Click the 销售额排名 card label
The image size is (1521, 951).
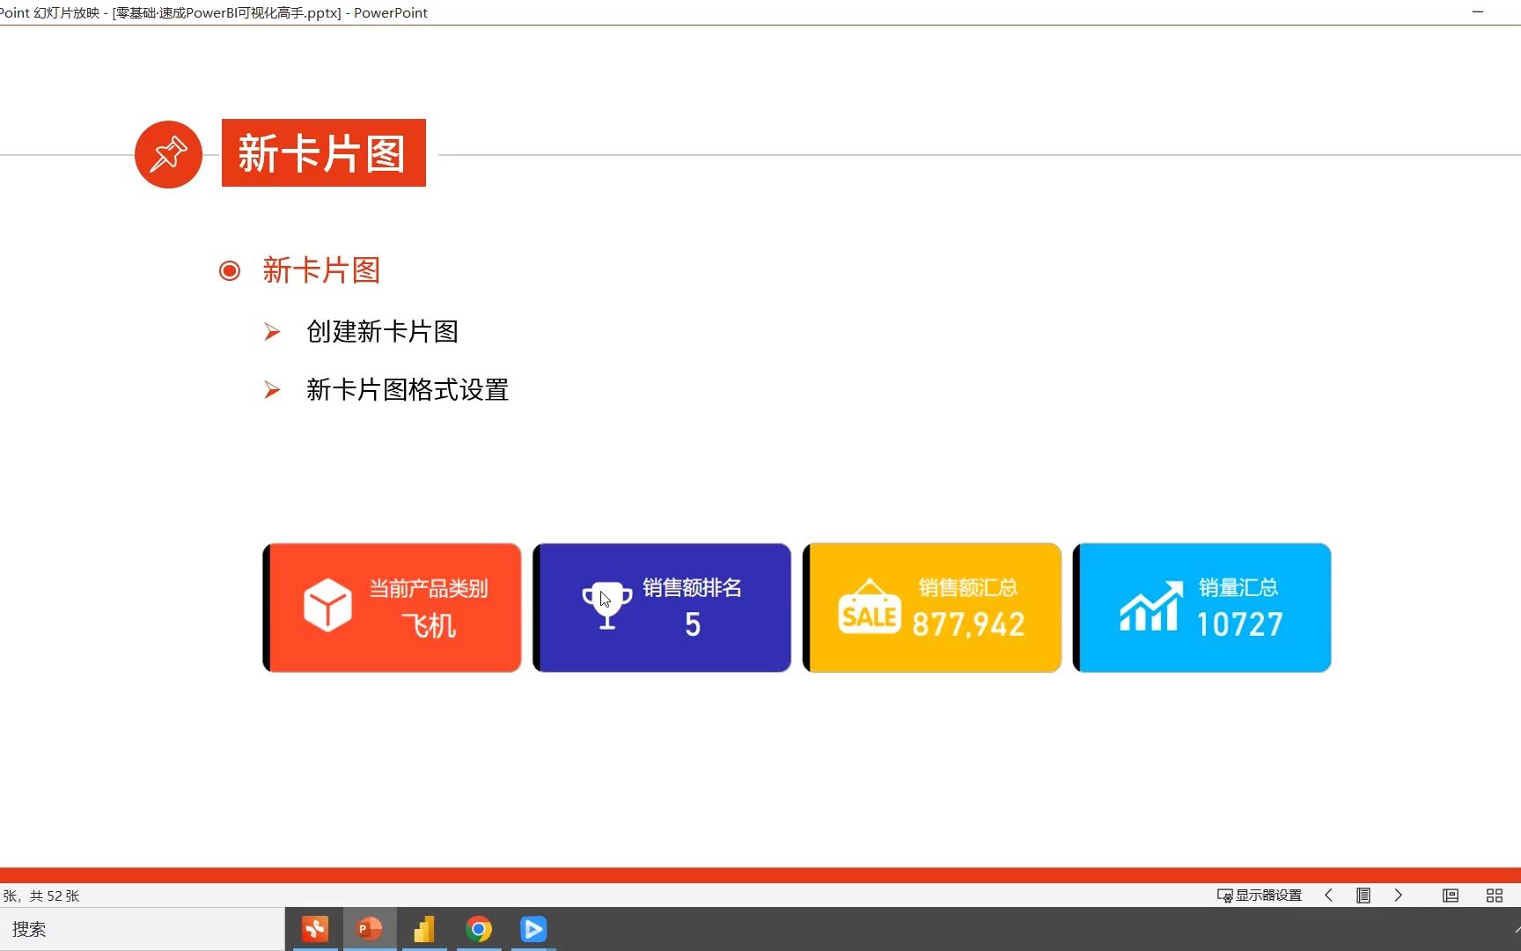tap(692, 587)
